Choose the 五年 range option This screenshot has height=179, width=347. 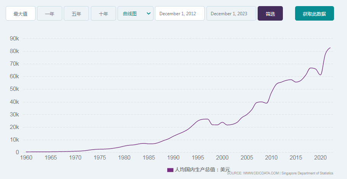coord(76,13)
